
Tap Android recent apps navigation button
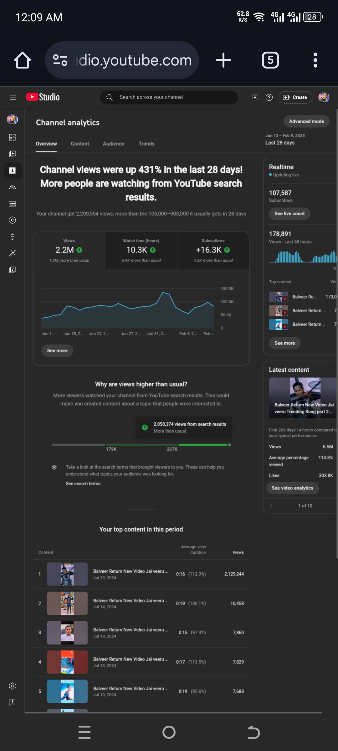point(84,732)
